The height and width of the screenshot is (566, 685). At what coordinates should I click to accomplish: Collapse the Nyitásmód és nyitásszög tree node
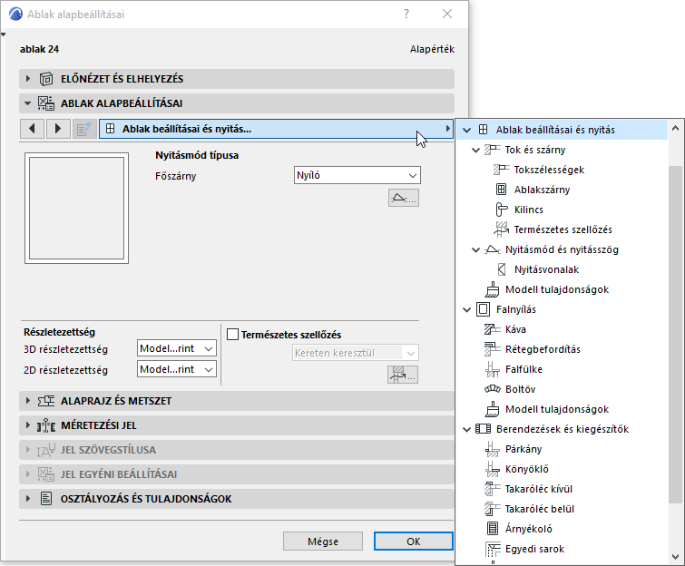point(475,249)
